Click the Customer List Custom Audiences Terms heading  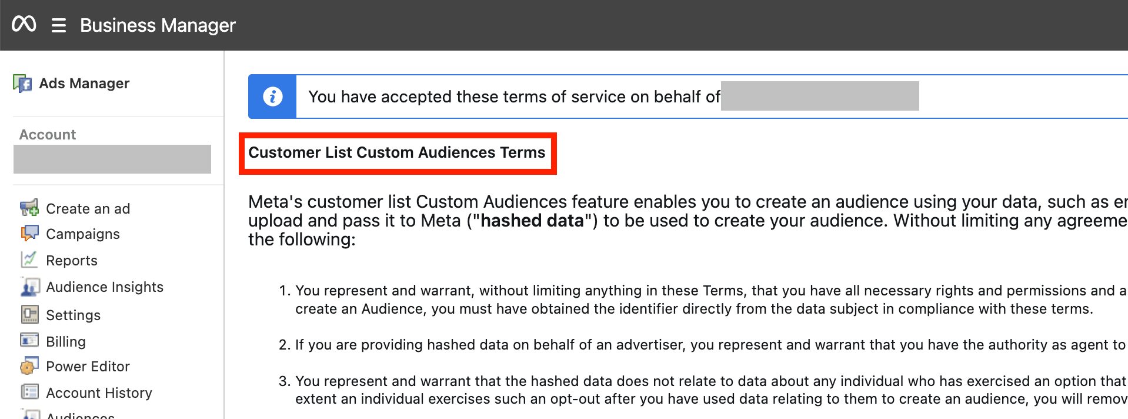pyautogui.click(x=397, y=153)
